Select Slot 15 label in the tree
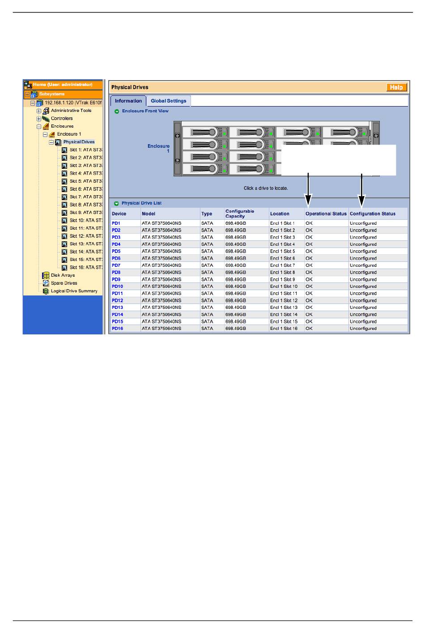 click(86, 260)
